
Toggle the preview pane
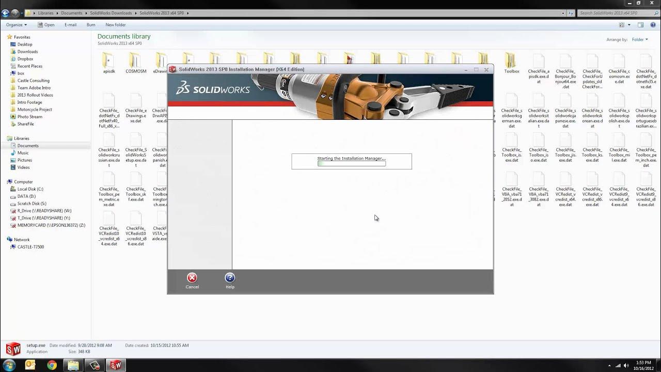(x=640, y=25)
